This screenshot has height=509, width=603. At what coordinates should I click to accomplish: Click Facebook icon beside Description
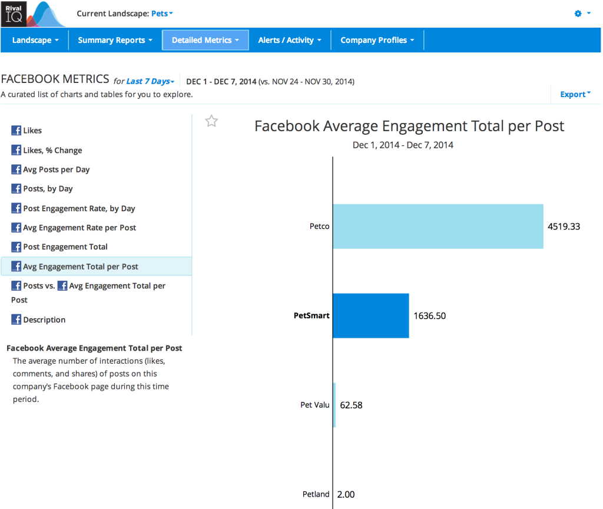[16, 320]
